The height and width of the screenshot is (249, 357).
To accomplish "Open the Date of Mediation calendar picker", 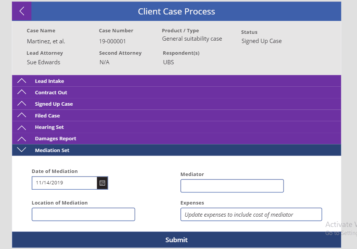I will coord(102,183).
